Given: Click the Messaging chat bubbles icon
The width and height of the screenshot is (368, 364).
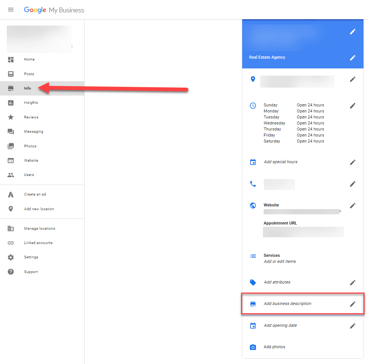Looking at the screenshot, I should point(11,132).
